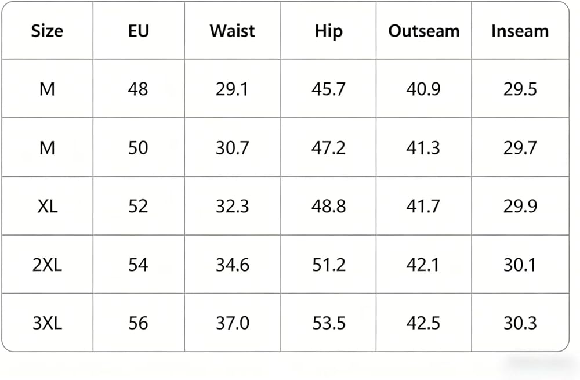Click the 3XL size cell
580x380 pixels.
(x=47, y=323)
